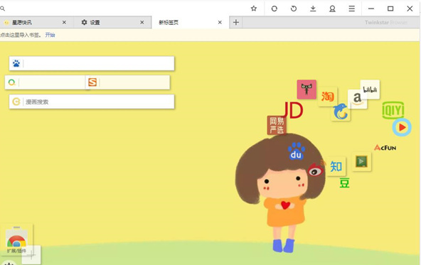Open the iQIYI shortcut icon

pos(393,110)
